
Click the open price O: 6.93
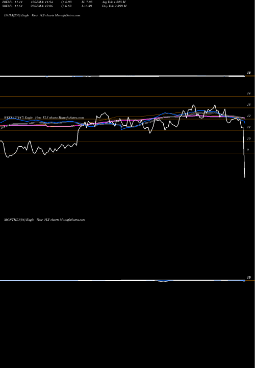(66, 2)
